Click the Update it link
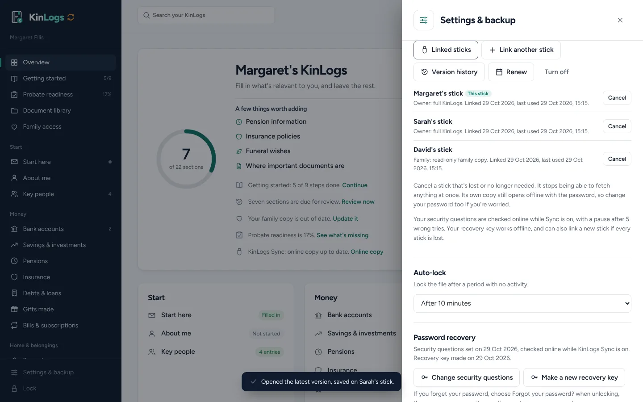This screenshot has height=402, width=643. (x=346, y=219)
